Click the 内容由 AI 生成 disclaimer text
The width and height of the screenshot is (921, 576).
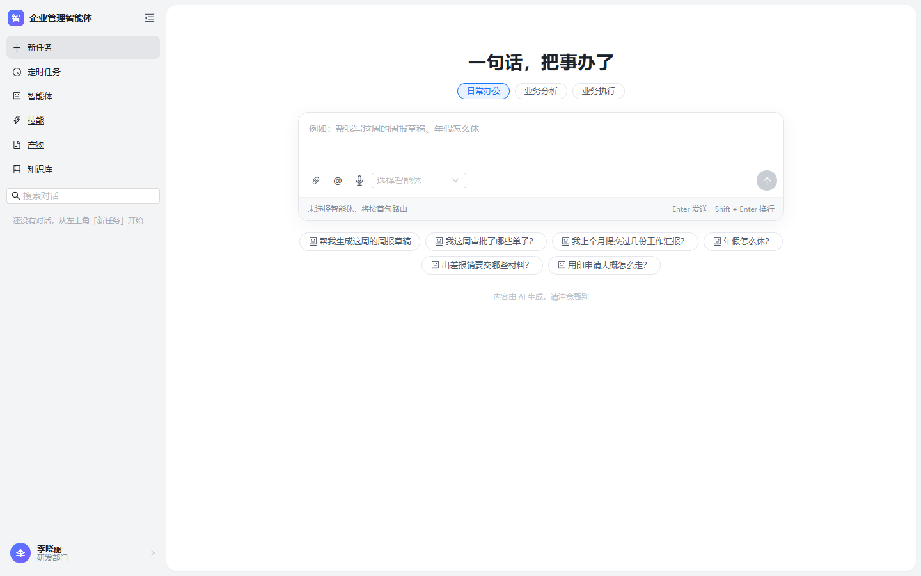pos(541,297)
